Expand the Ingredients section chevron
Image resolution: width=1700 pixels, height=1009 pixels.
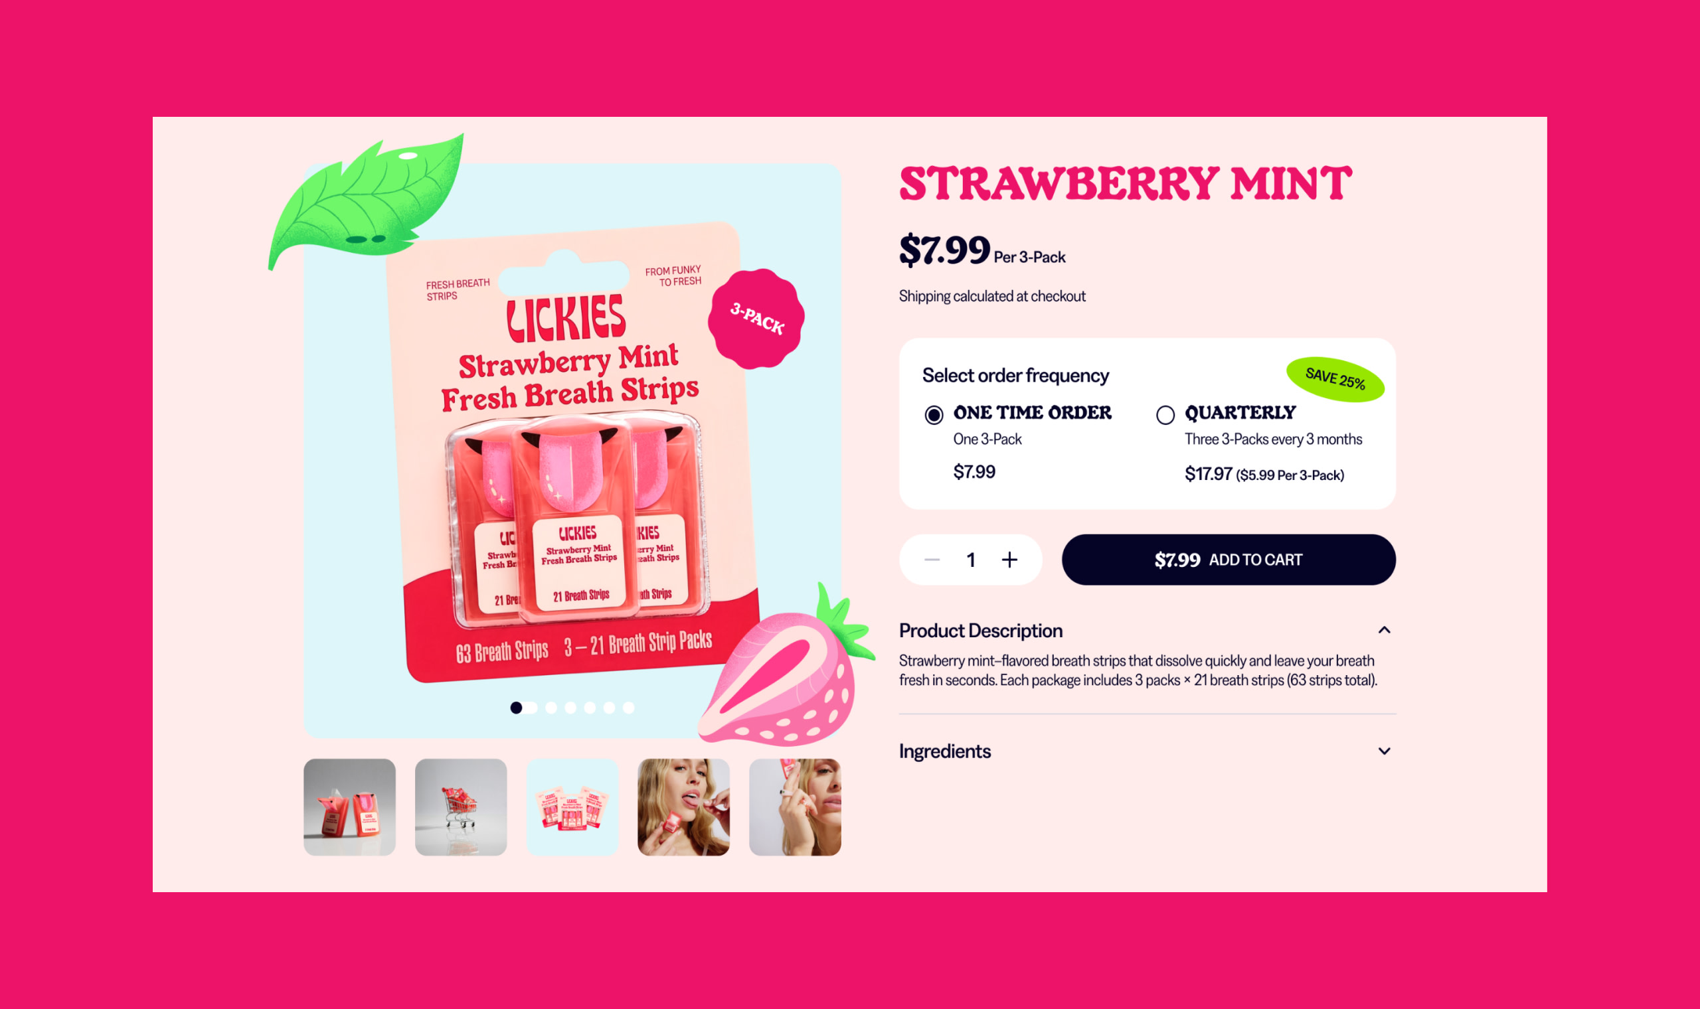point(1384,751)
